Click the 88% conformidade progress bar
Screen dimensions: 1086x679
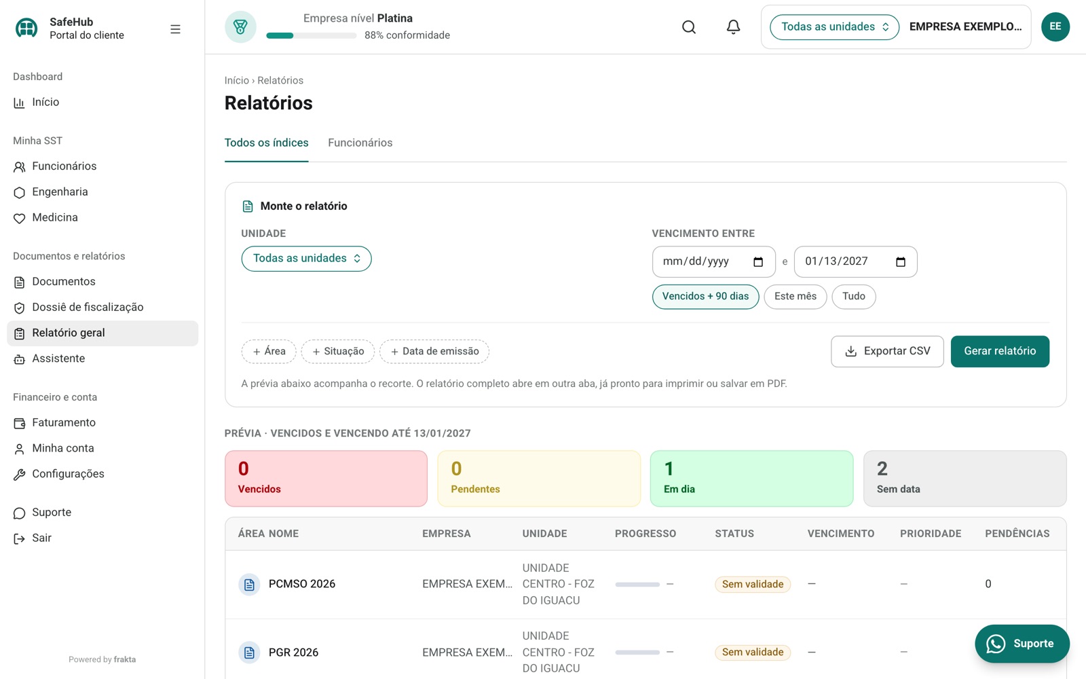312,36
